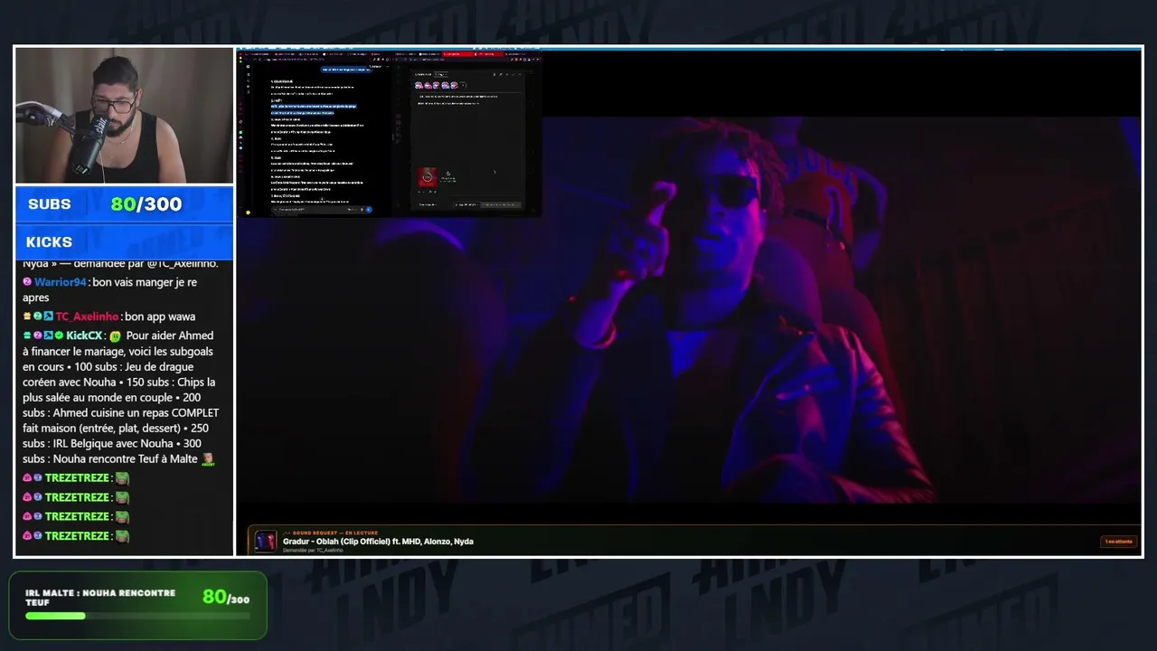Click the 'IRL MALTE : NOUHA RENCONTRE TEUF' goal title

point(100,598)
